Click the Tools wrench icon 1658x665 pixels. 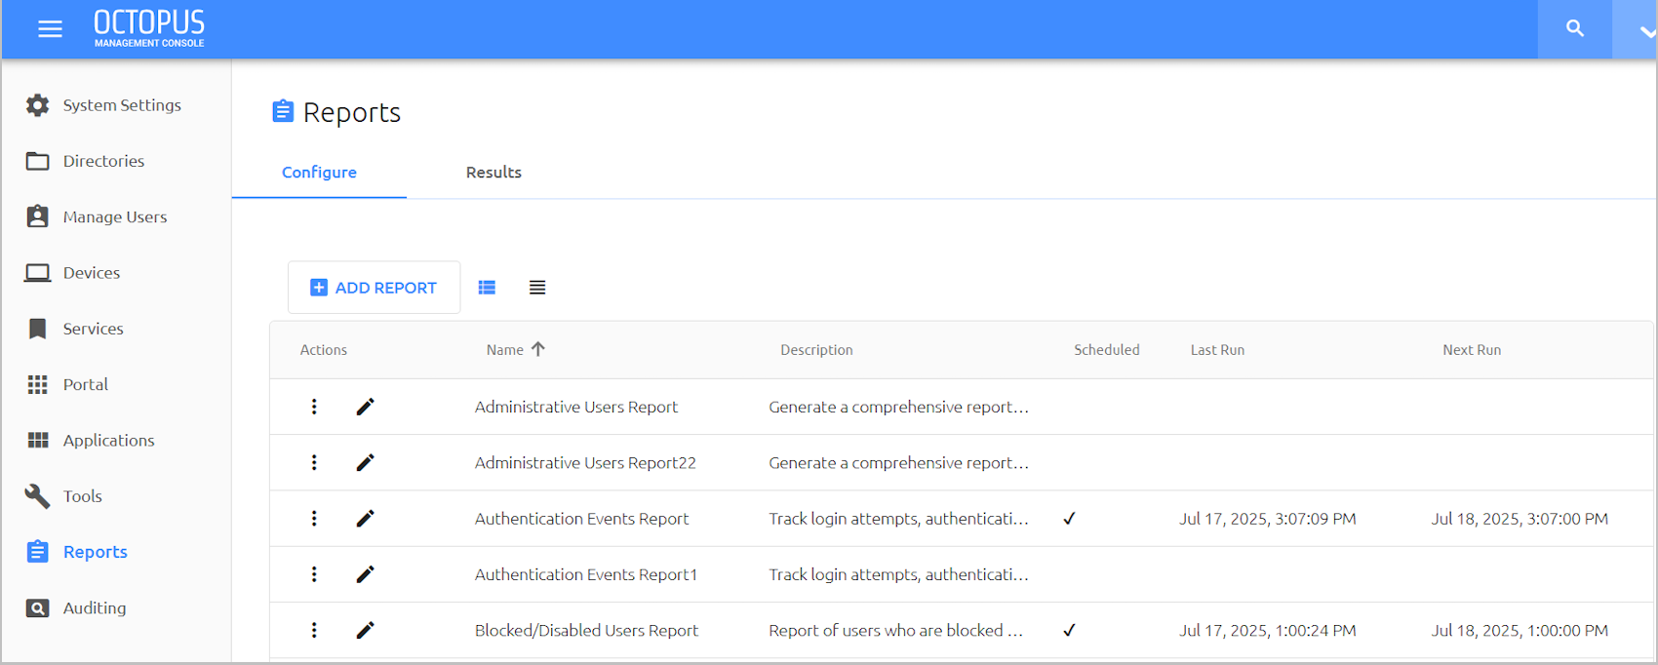pos(37,496)
